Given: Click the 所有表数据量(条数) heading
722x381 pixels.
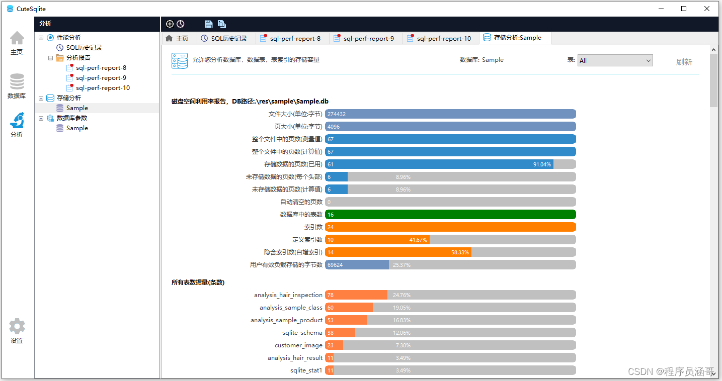Looking at the screenshot, I should click(x=198, y=282).
